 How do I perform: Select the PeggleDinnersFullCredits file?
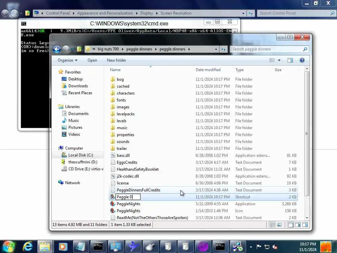[x=139, y=190]
